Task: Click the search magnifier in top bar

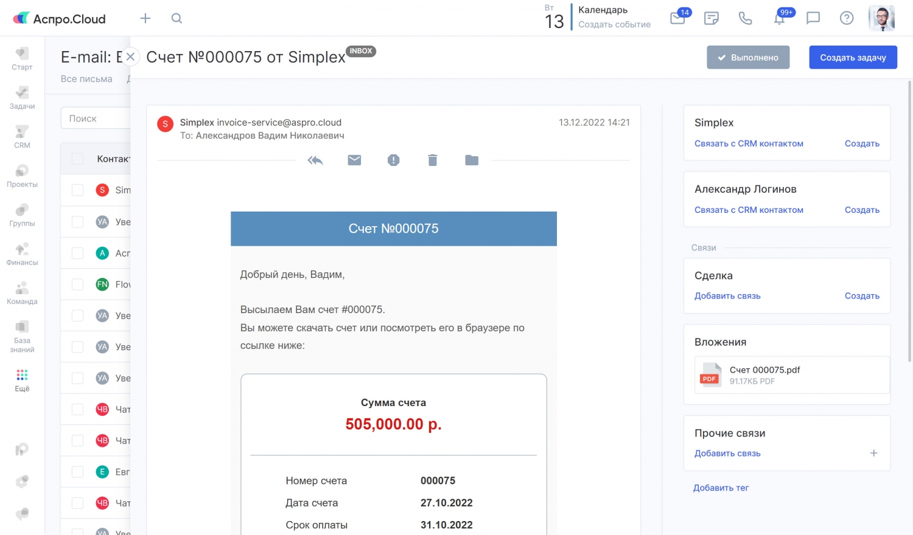Action: (x=177, y=18)
